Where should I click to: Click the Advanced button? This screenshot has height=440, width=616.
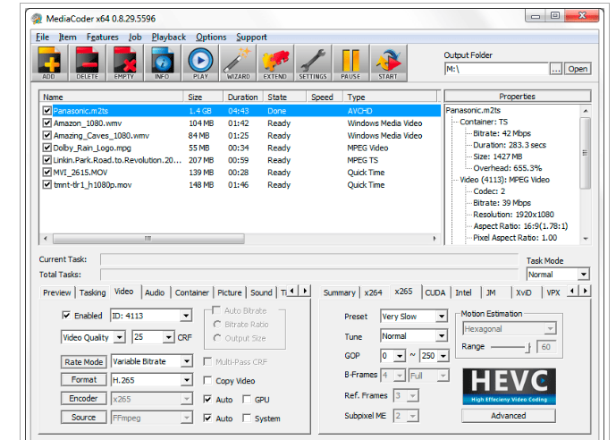508,416
